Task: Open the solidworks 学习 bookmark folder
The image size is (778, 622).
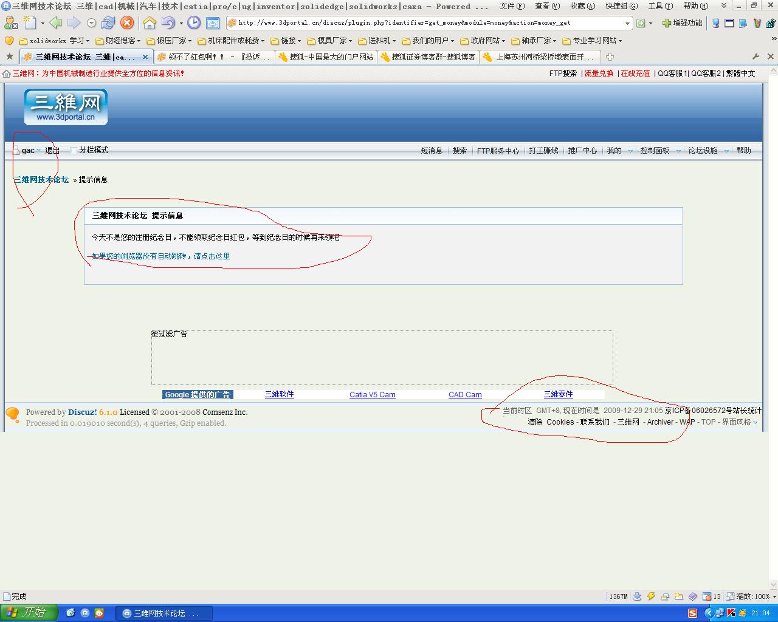Action: 54,41
